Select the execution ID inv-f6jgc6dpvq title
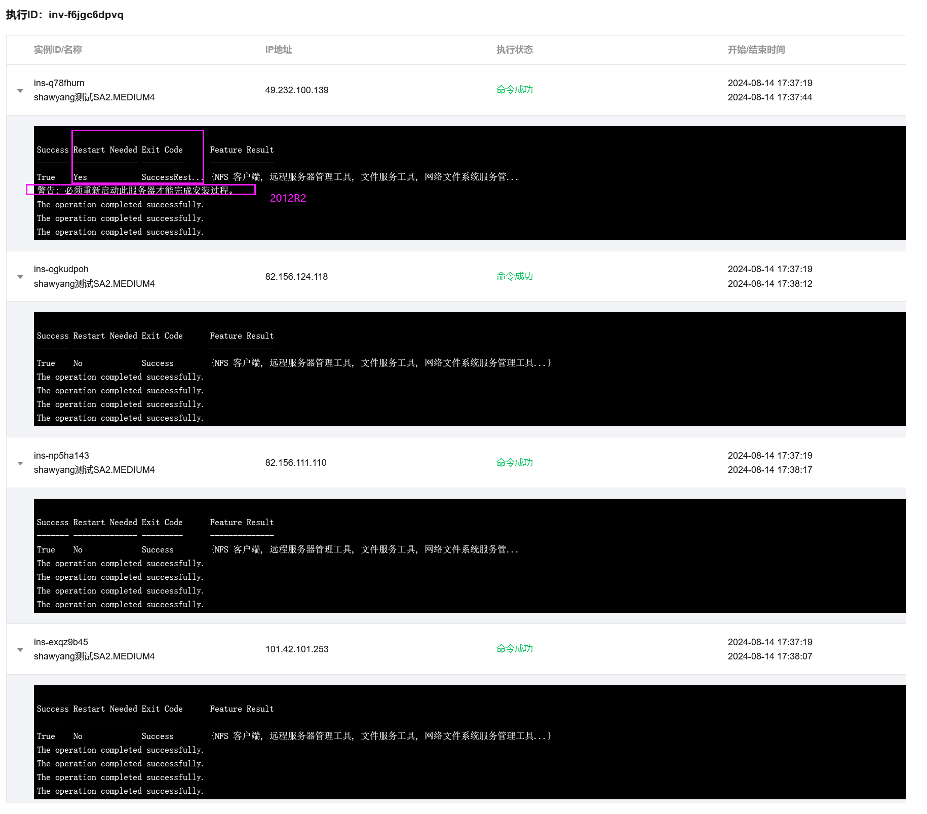 (x=65, y=15)
